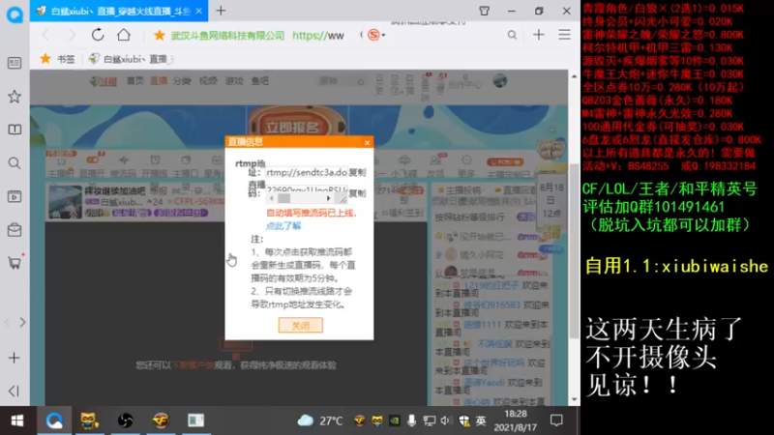This screenshot has height=435, width=774.
Task: Click the 关闭 button in dialog
Action: click(300, 325)
